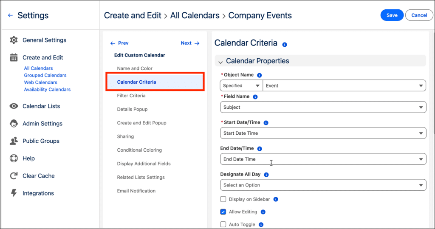Image resolution: width=435 pixels, height=229 pixels.
Task: Open the Designate All Day dropdown
Action: pyautogui.click(x=323, y=185)
